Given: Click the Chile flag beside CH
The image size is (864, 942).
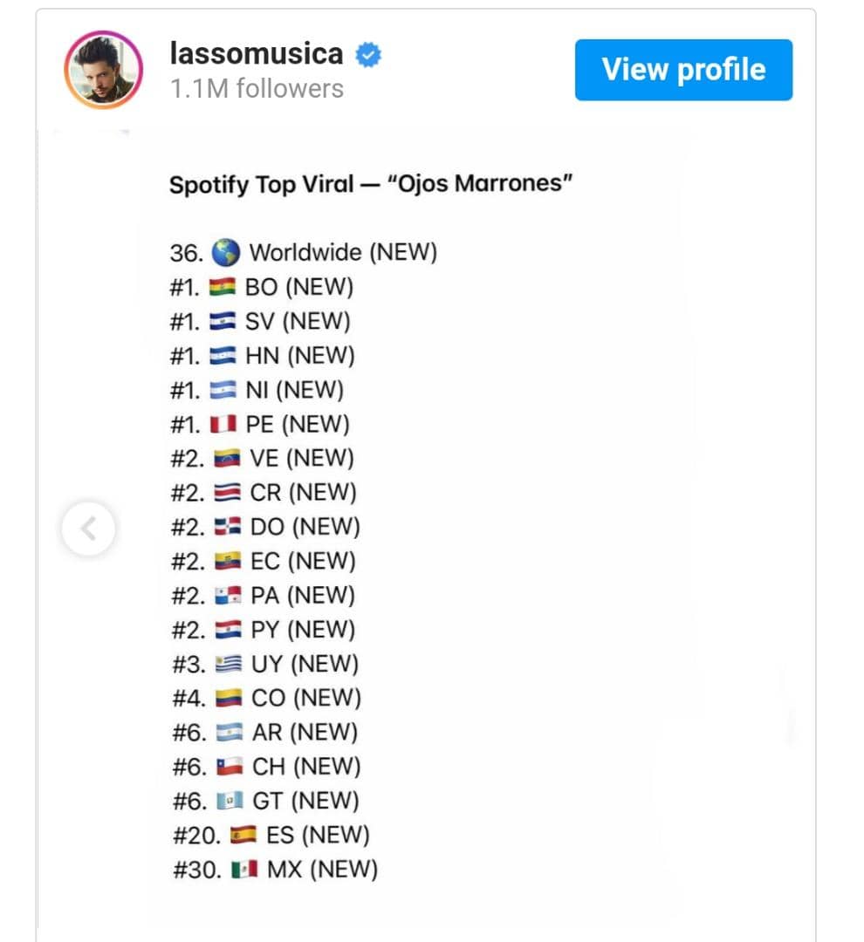Looking at the screenshot, I should pos(230,767).
